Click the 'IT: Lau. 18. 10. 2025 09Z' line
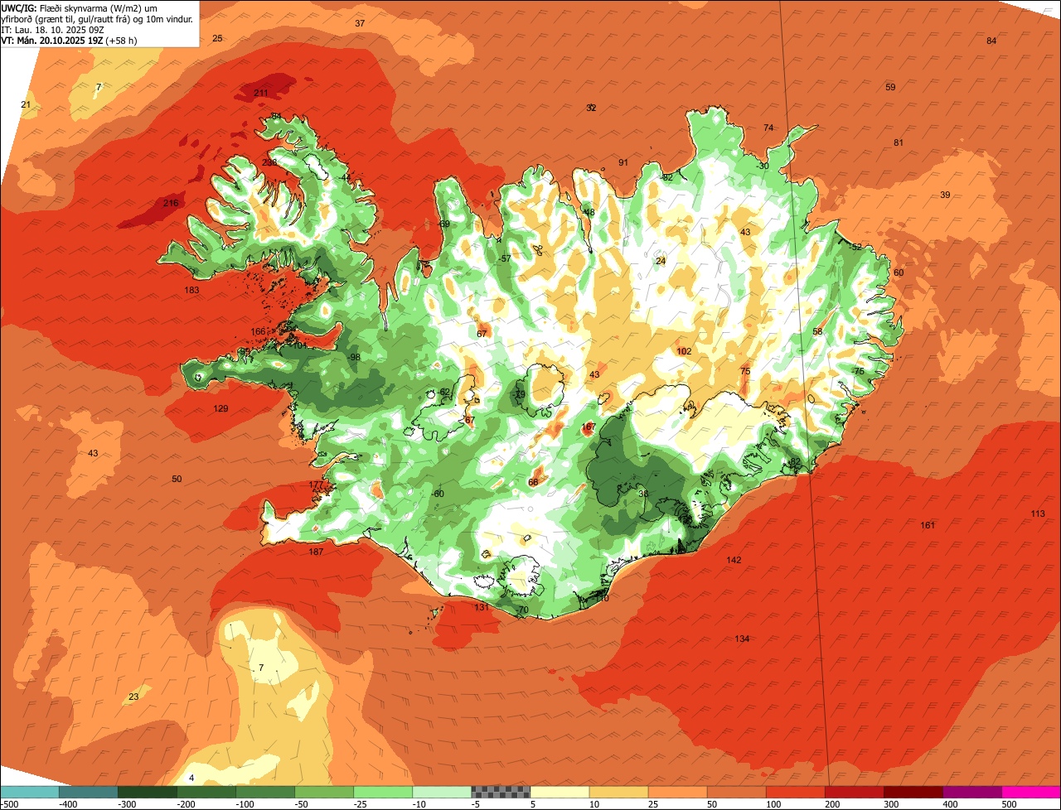Viewport: 1061px width, 810px height. 51,29
